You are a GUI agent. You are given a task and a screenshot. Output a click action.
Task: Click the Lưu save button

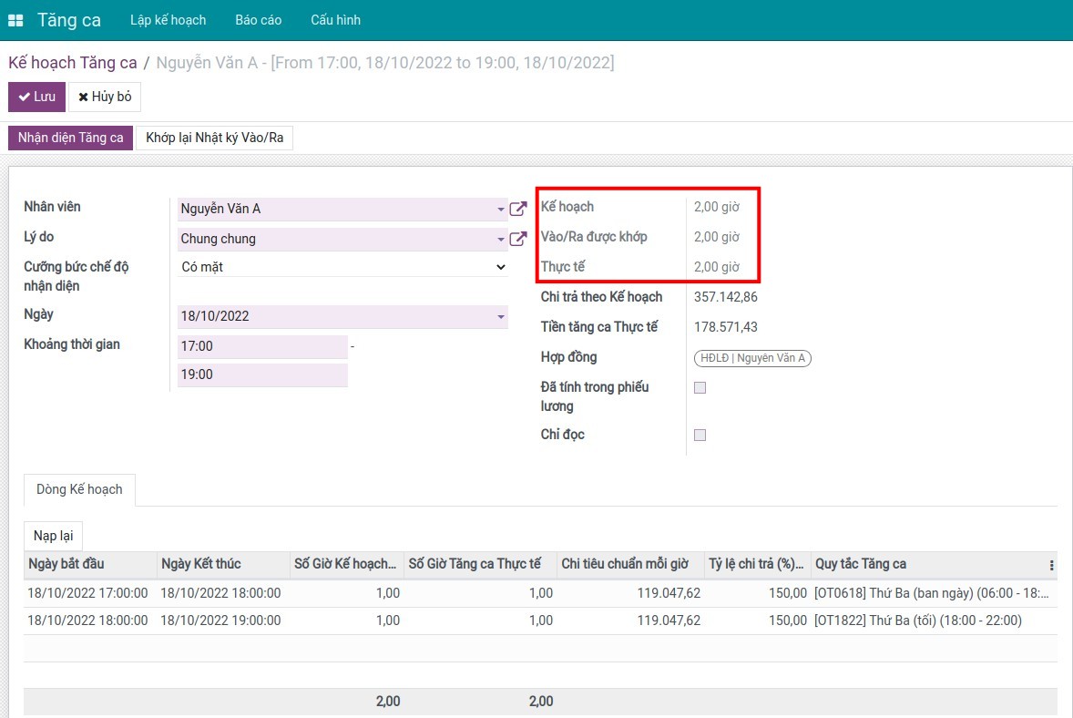pyautogui.click(x=37, y=97)
